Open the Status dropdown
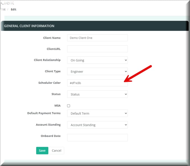 point(97,94)
